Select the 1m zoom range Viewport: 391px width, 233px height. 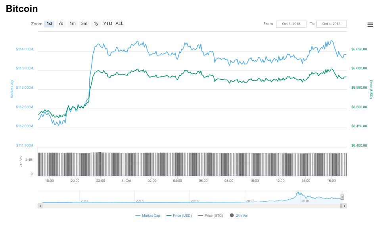click(x=73, y=24)
